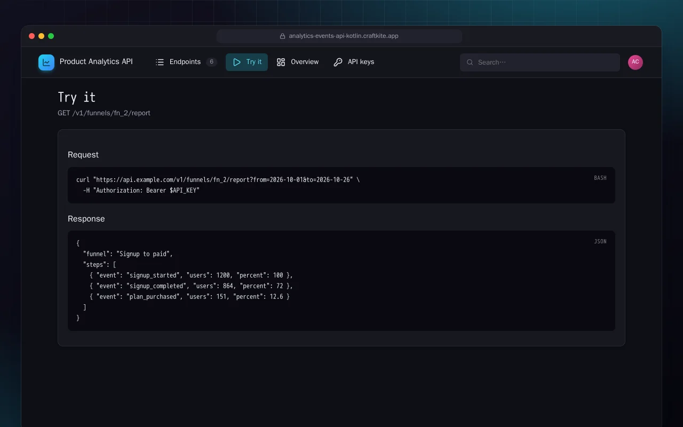The width and height of the screenshot is (683, 427).
Task: Maximize the window with green button
Action: tap(51, 36)
